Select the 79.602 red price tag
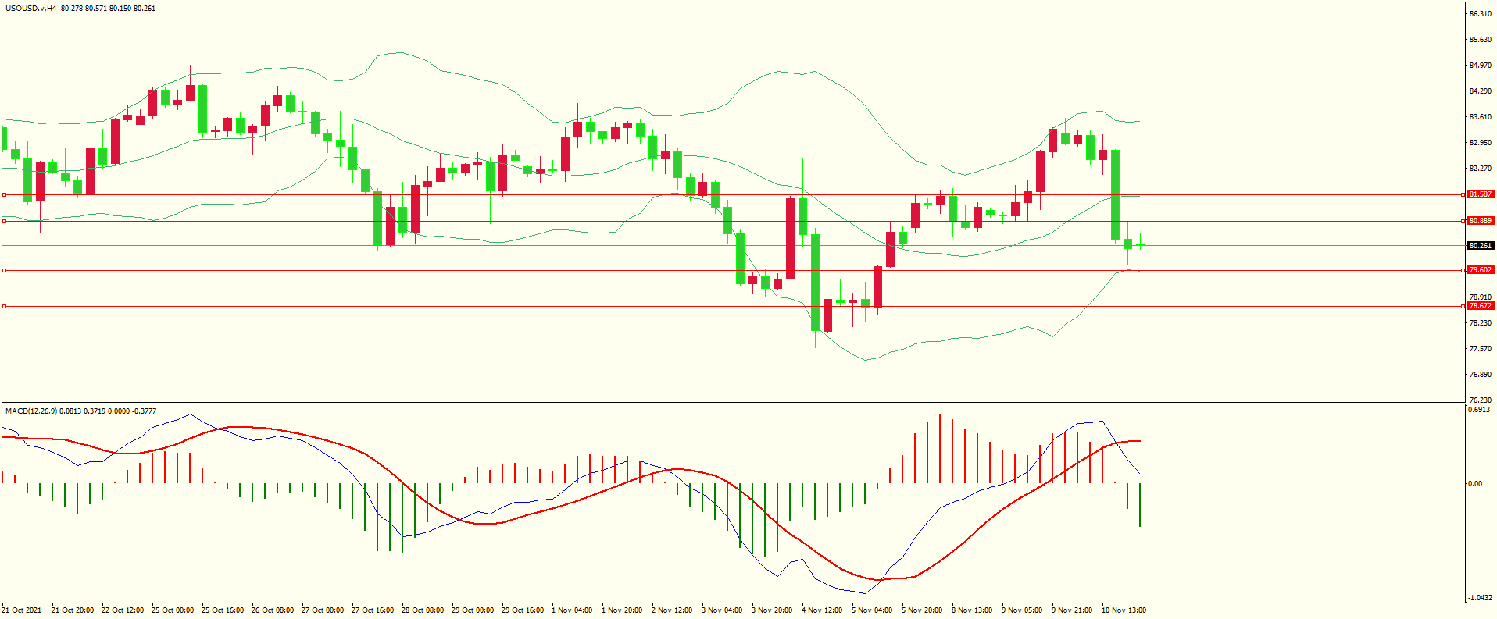Image resolution: width=1497 pixels, height=619 pixels. click(x=1480, y=270)
